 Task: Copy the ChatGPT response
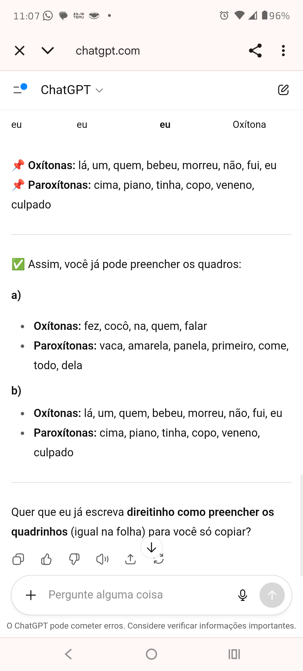pyautogui.click(x=18, y=559)
